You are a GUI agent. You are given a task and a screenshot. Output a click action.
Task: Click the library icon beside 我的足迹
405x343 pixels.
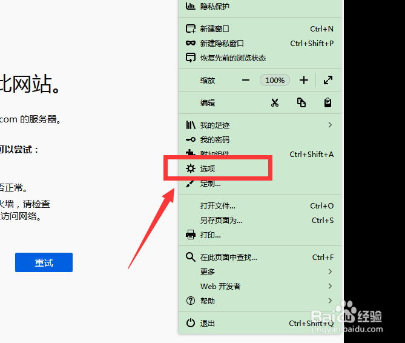tap(191, 125)
